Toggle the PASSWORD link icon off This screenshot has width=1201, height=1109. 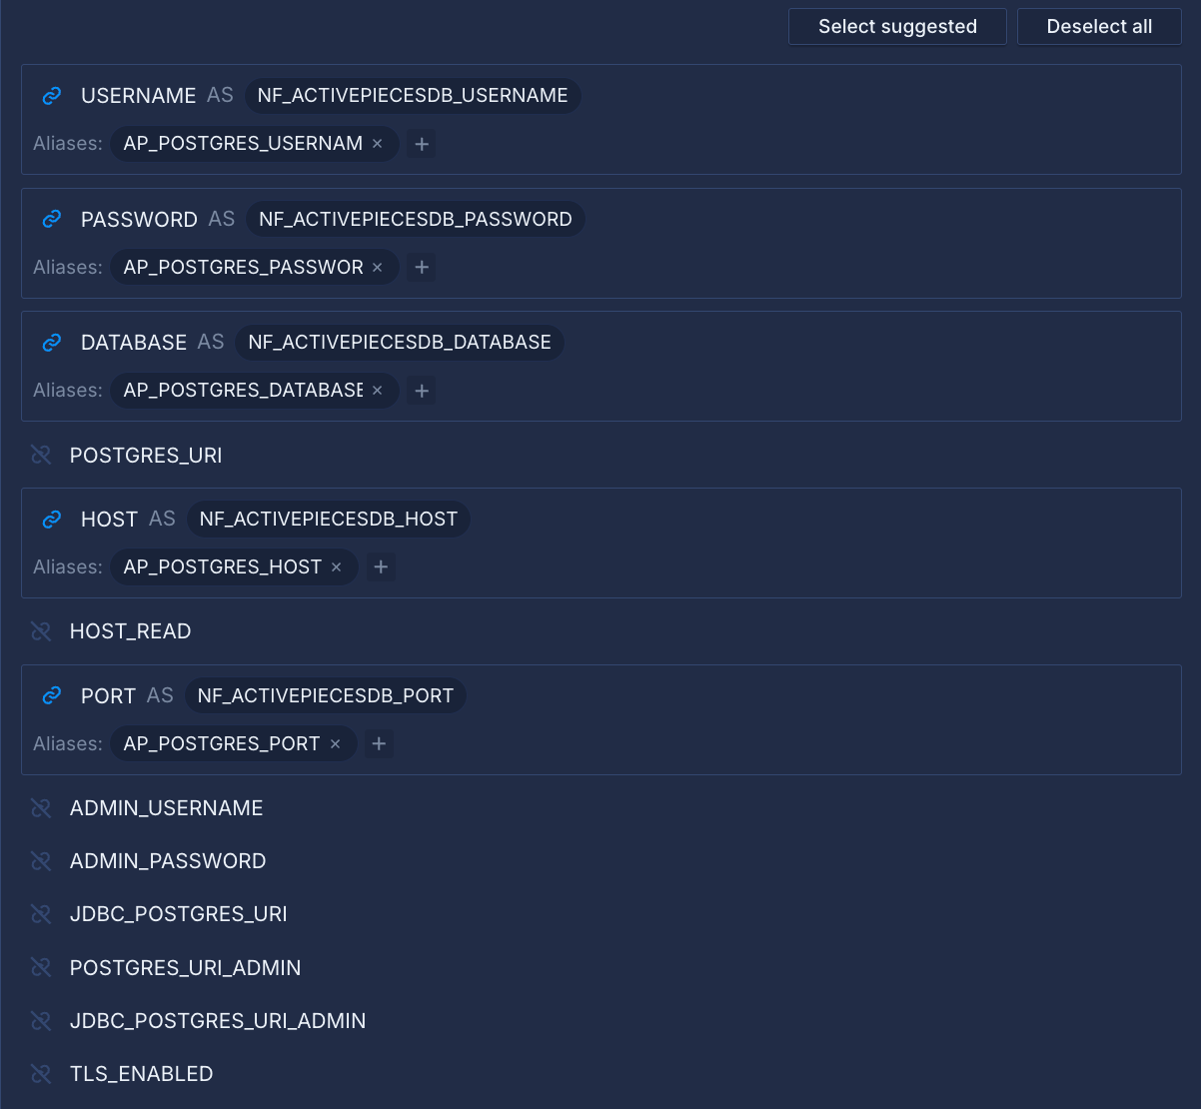(x=52, y=220)
